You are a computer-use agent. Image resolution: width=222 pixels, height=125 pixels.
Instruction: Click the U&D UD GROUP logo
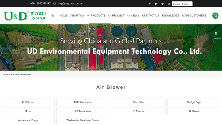tap(25, 16)
